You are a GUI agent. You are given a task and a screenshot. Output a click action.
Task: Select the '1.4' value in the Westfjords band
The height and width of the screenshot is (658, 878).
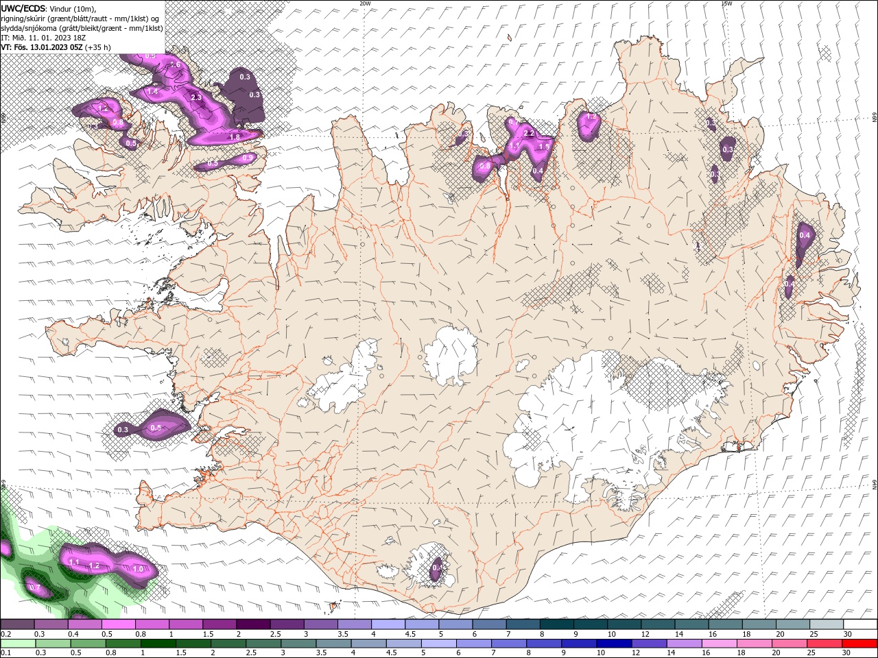pos(152,91)
